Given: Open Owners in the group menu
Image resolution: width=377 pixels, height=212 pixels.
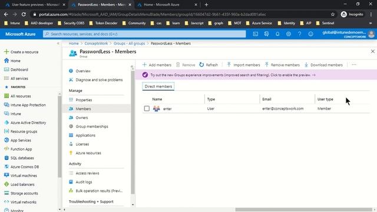Looking at the screenshot, I should point(82,118).
